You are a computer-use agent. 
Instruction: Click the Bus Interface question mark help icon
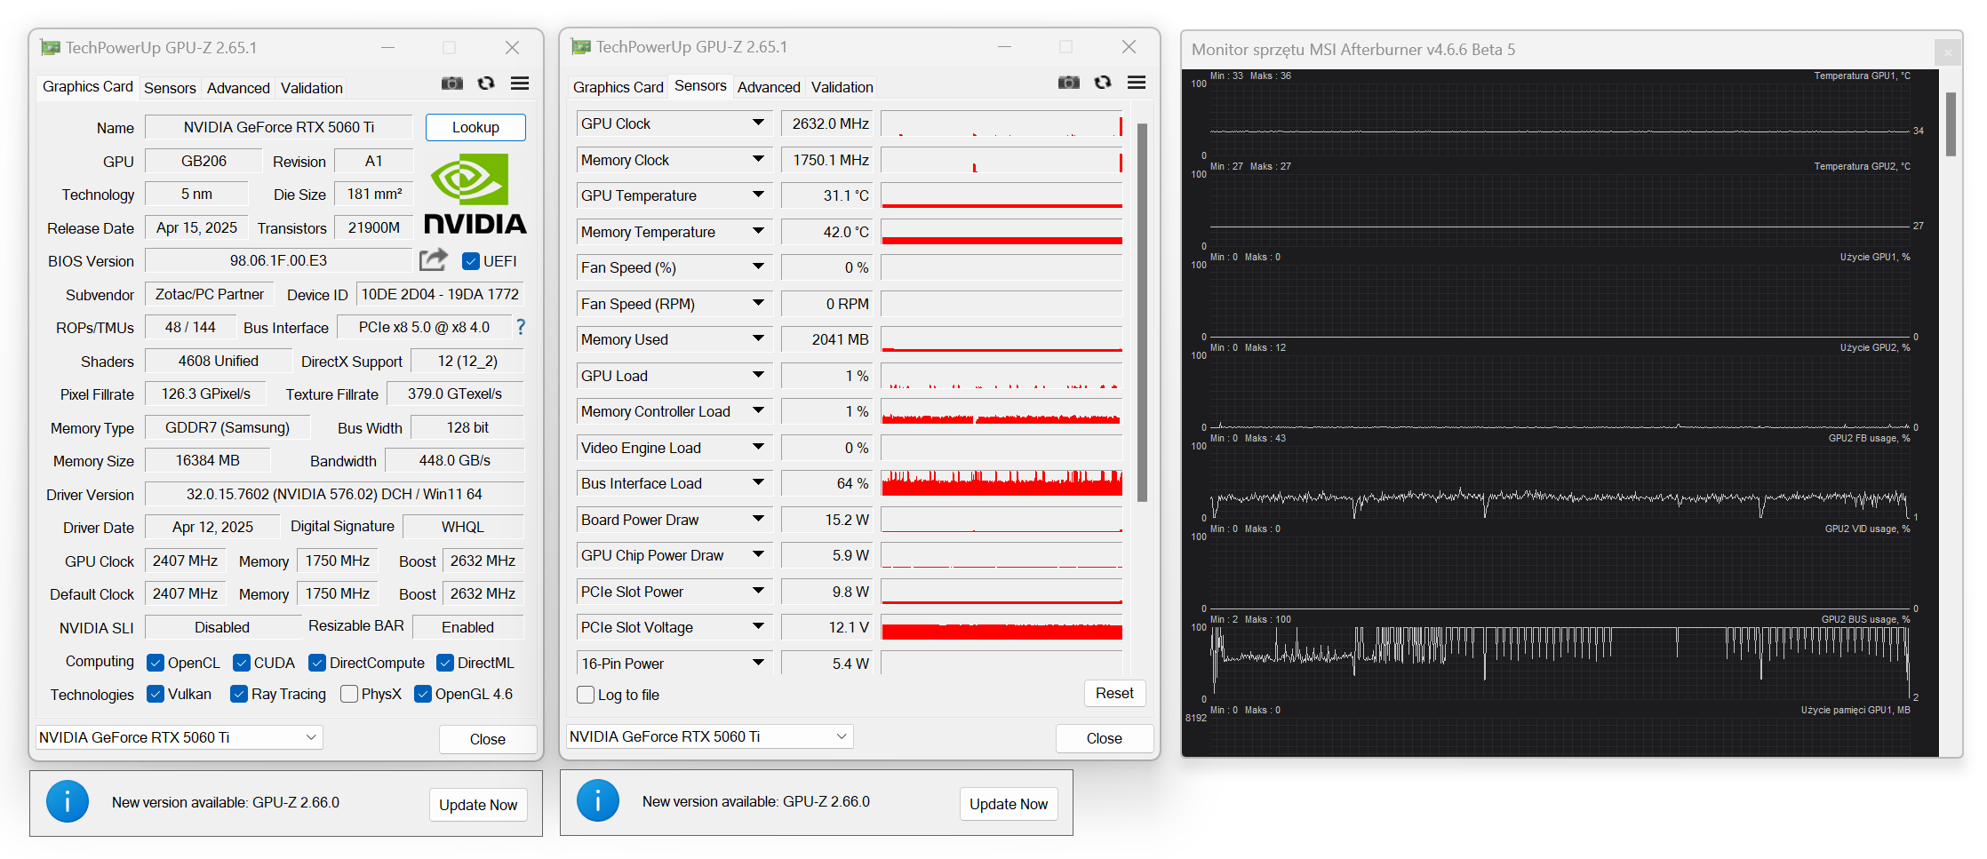click(x=521, y=328)
